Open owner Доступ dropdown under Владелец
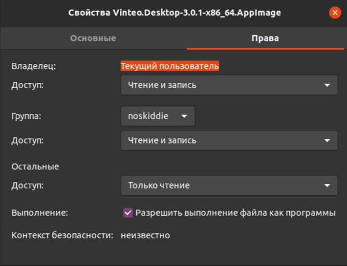Image resolution: width=347 pixels, height=266 pixels. click(x=229, y=85)
